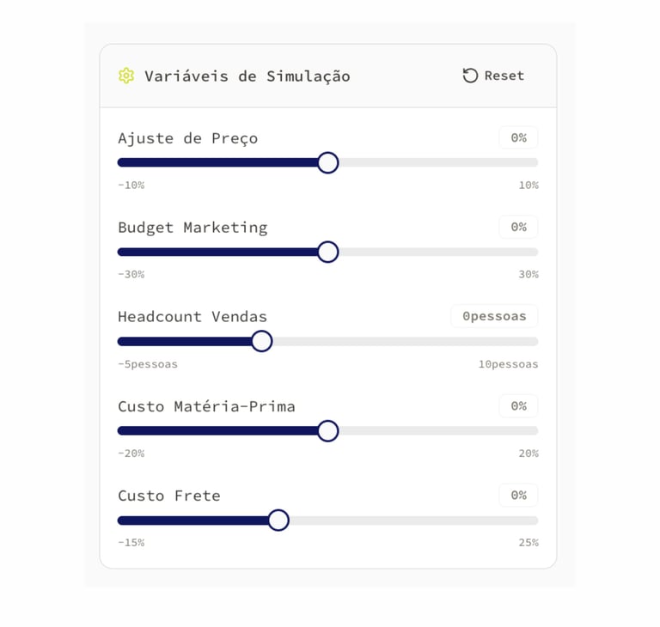Image resolution: width=660 pixels, height=627 pixels.
Task: Click the Custo Matéria-Prima 0% value badge
Action: [x=518, y=405]
